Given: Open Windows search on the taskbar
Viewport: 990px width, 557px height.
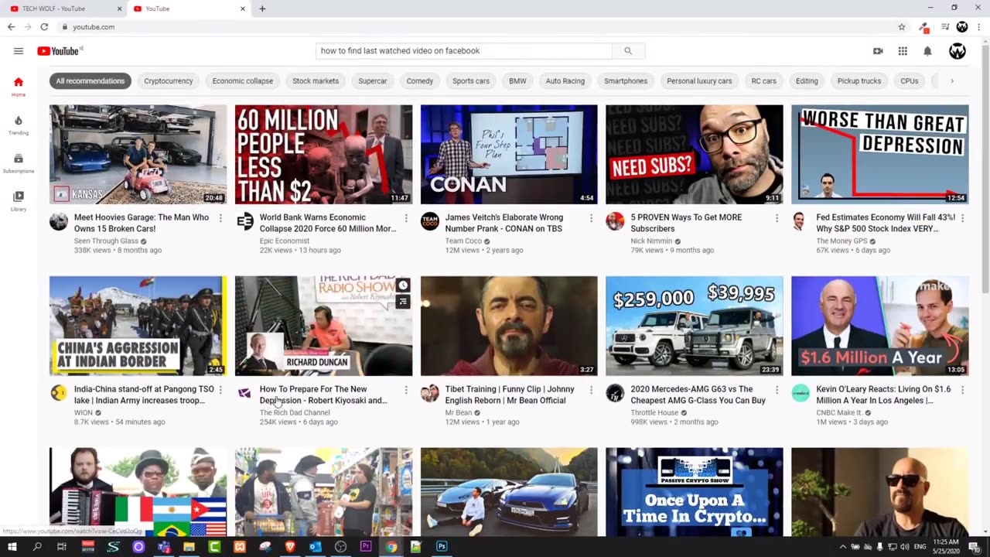Looking at the screenshot, I should 36,547.
